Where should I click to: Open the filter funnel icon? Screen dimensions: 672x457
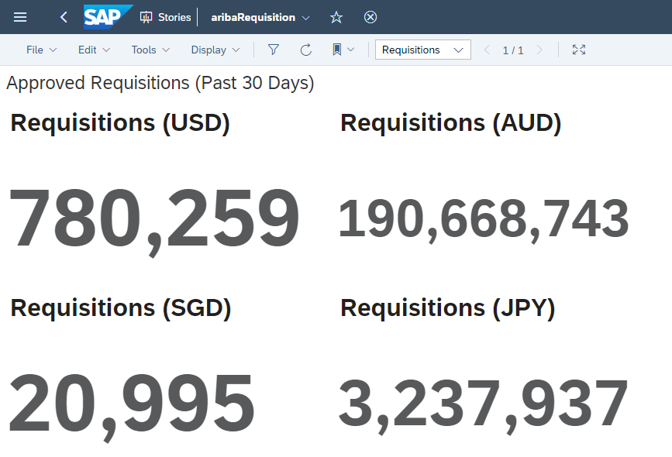pyautogui.click(x=274, y=50)
